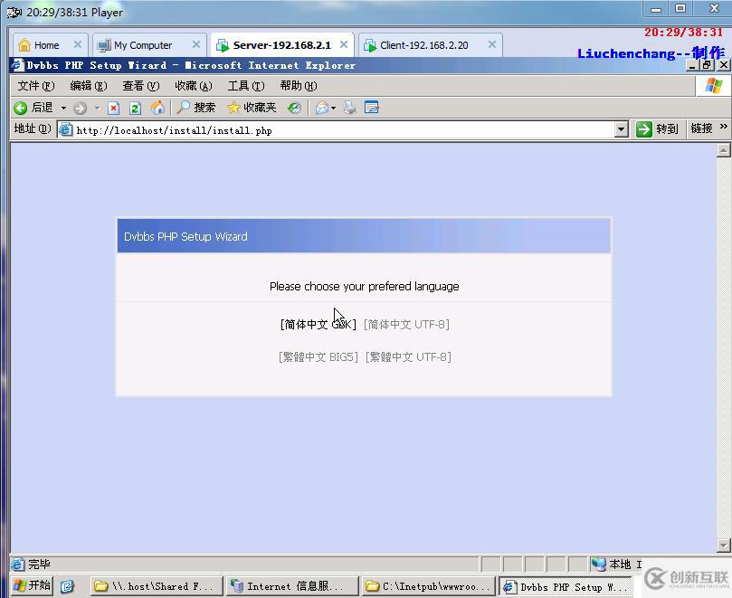Image resolution: width=732 pixels, height=598 pixels.
Task: Expand the address bar dropdown arrow
Action: (621, 129)
